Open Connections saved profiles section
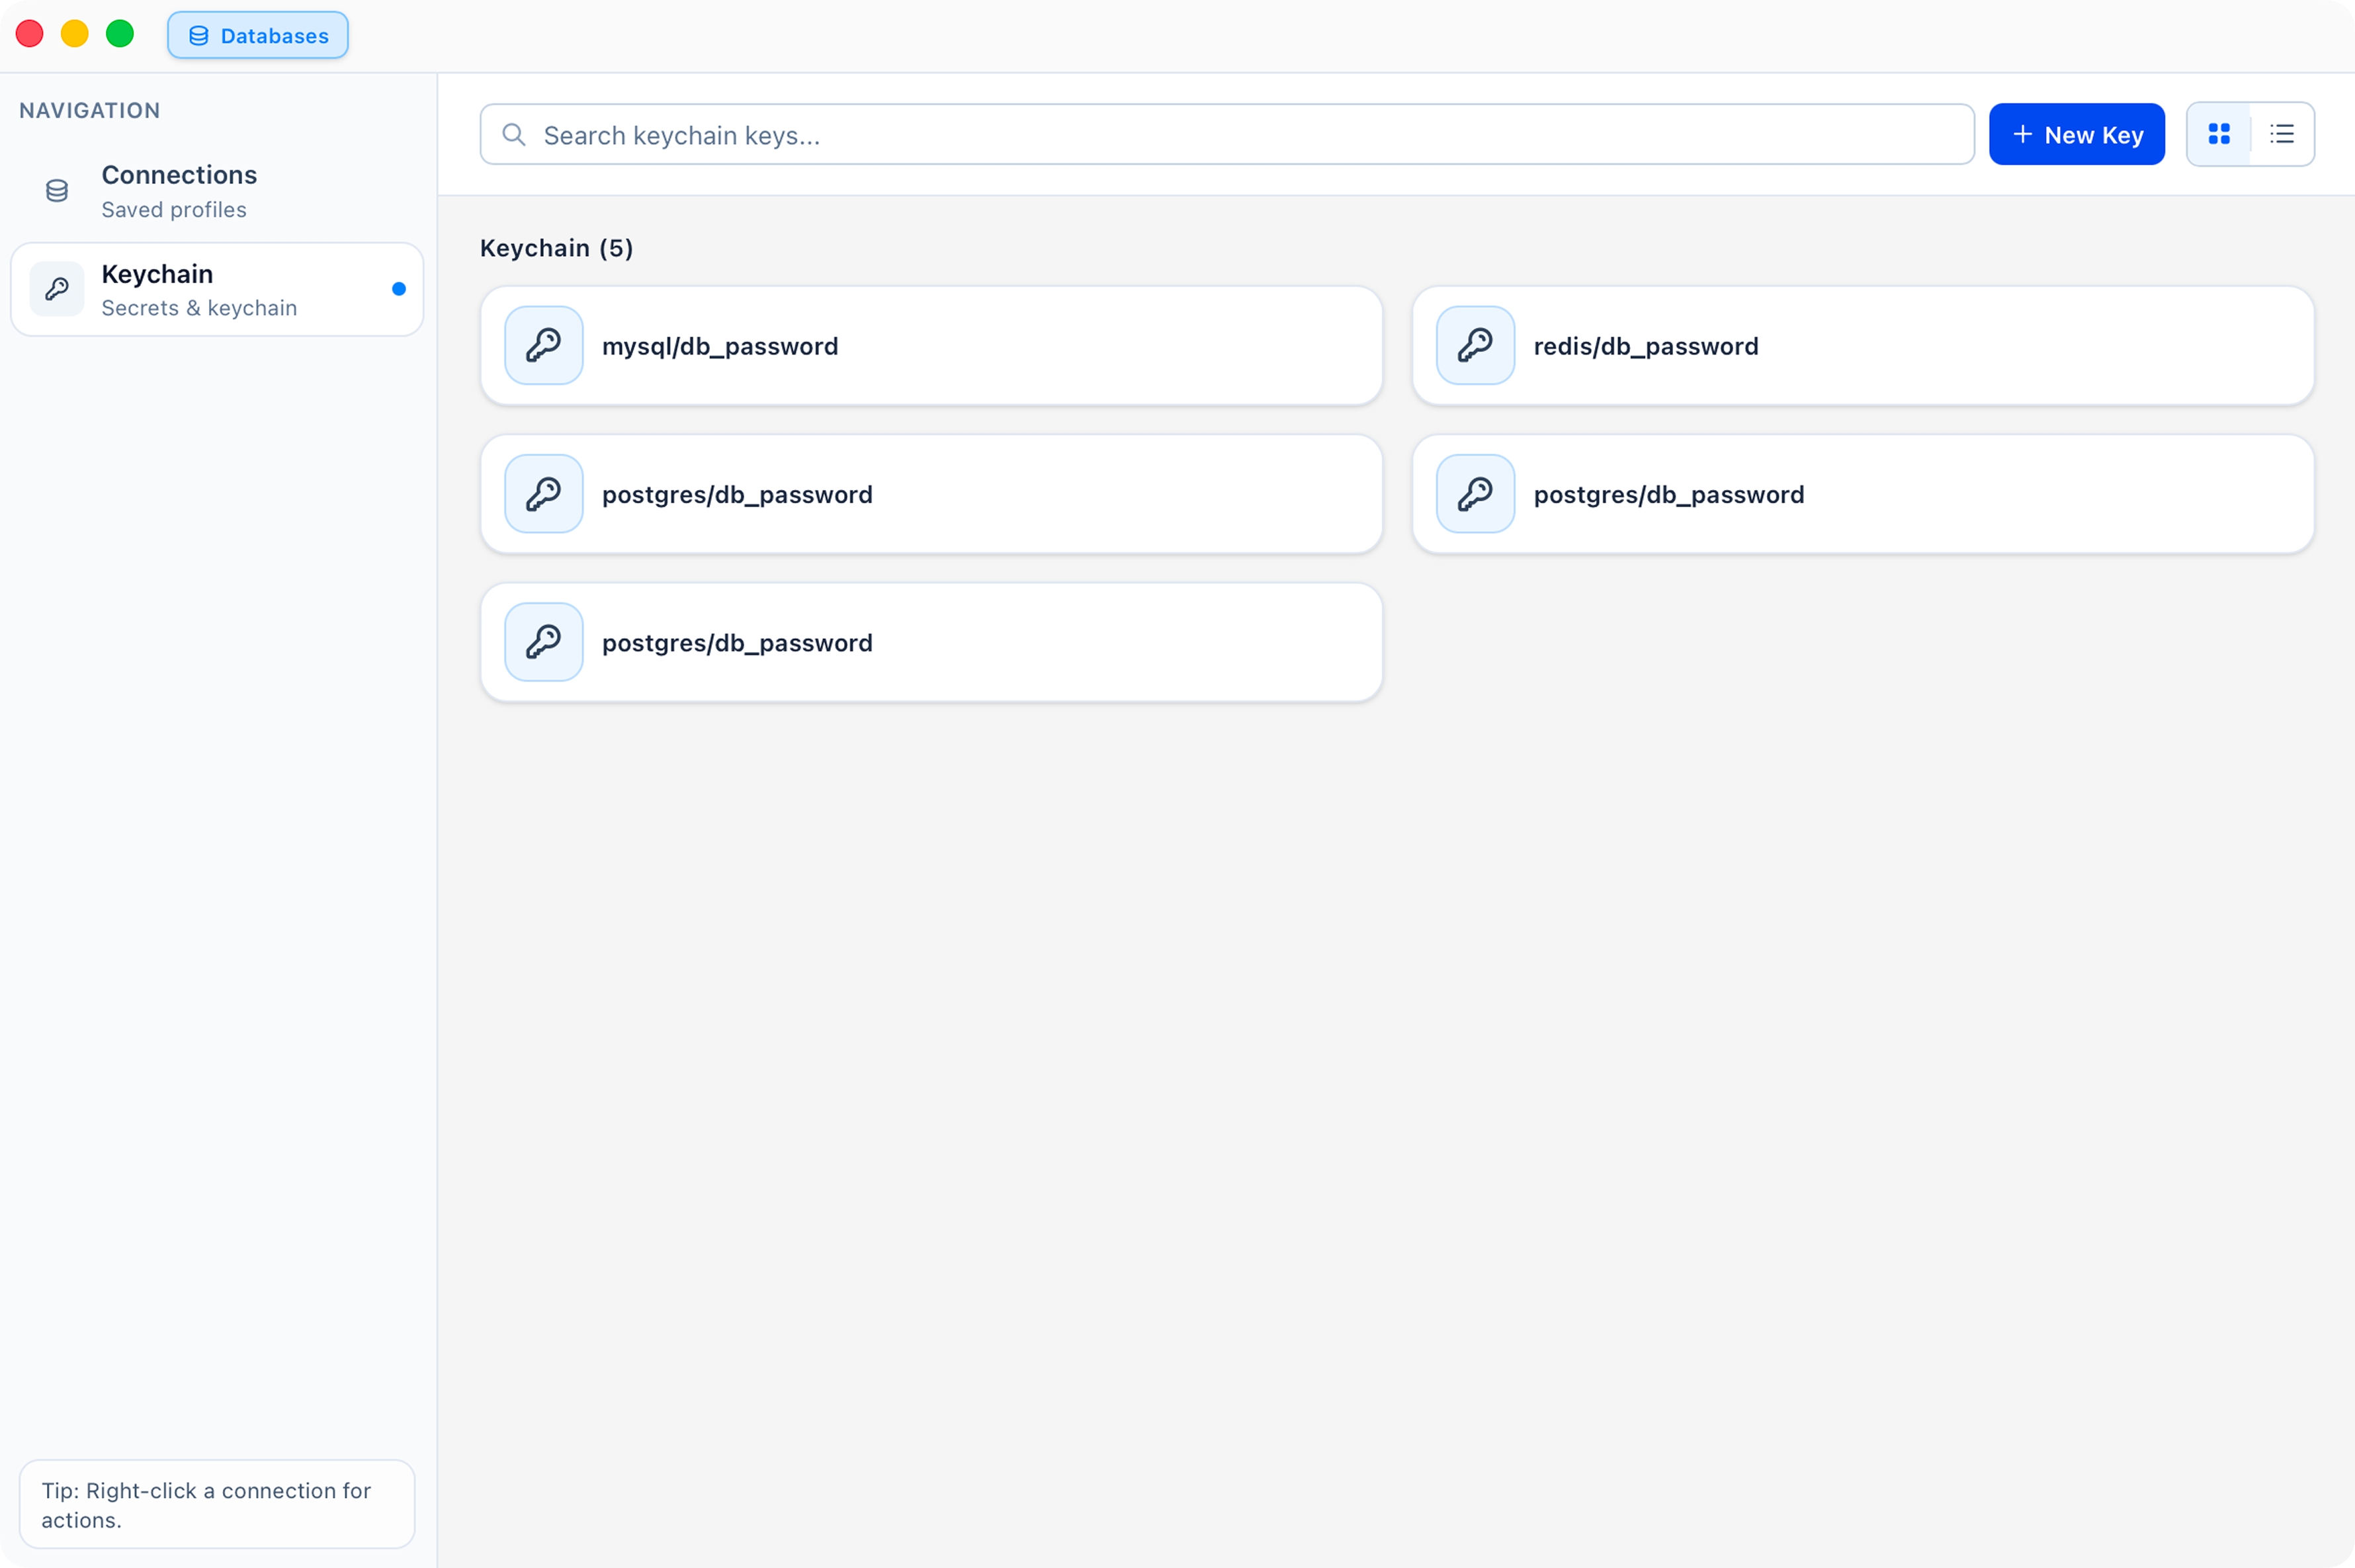Screen dimensions: 2355x1568 (x=179, y=190)
